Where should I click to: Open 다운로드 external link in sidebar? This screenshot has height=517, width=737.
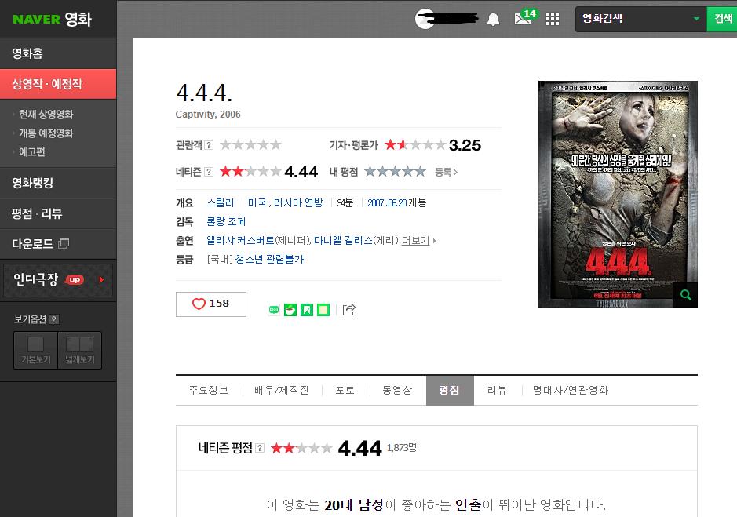(58, 244)
